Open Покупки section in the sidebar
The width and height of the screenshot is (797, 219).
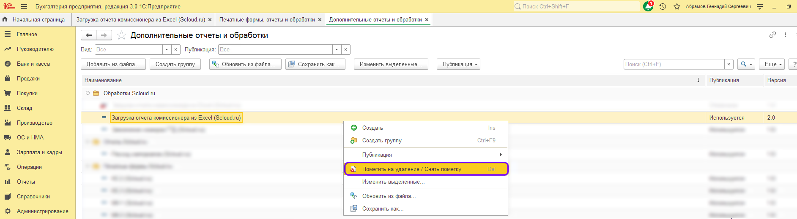[38, 93]
